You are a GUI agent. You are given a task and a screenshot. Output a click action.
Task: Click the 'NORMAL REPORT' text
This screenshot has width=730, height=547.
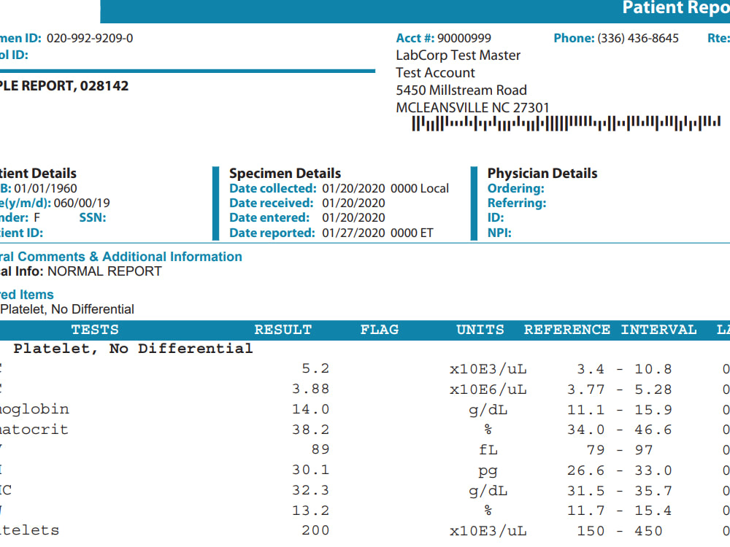(x=104, y=271)
